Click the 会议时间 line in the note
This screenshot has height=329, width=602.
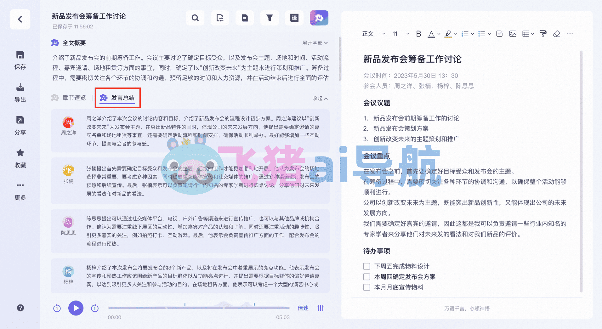tap(410, 76)
